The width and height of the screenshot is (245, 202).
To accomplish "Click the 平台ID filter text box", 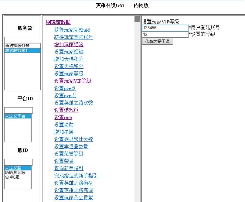I will [19, 110].
